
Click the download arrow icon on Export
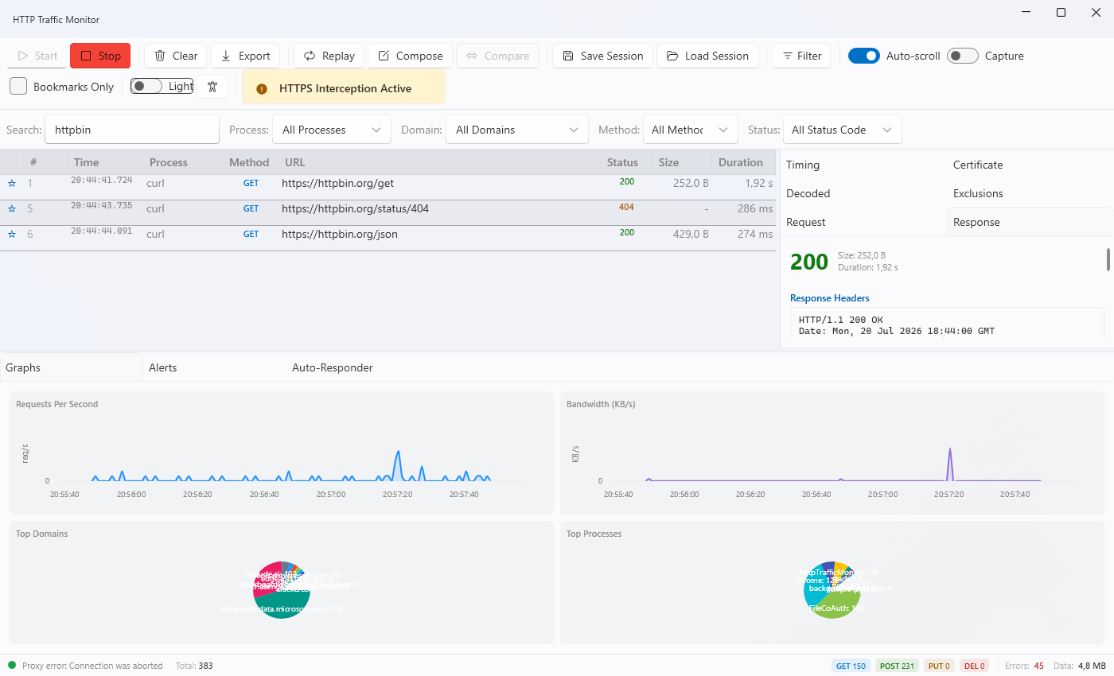pos(226,56)
